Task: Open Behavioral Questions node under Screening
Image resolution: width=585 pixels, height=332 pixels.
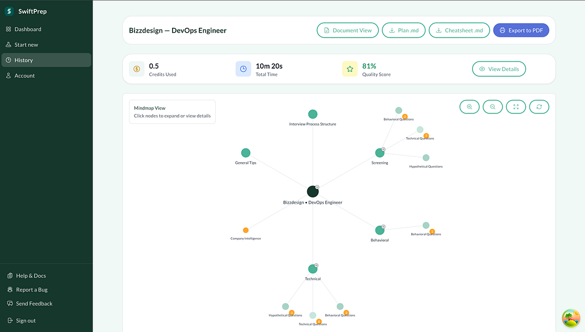Action: (x=398, y=111)
